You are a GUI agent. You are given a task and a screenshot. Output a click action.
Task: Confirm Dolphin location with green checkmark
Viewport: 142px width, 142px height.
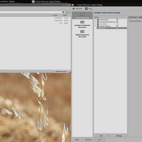(x=69, y=12)
